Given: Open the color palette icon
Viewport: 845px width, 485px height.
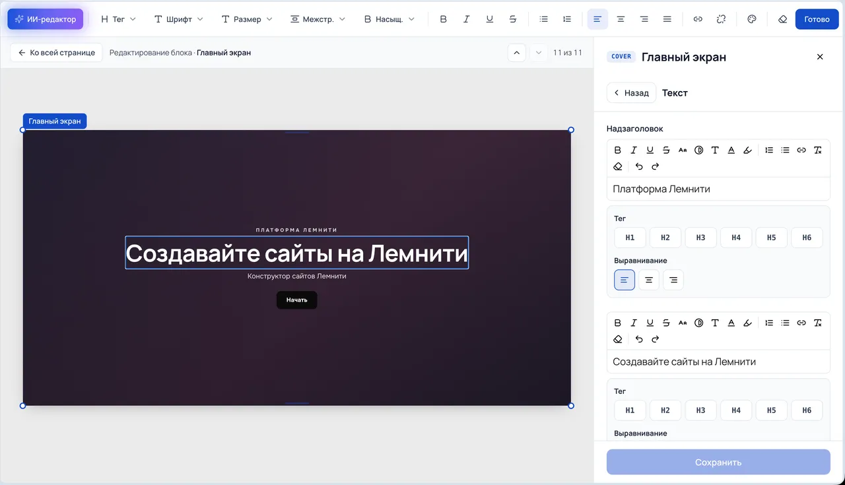Looking at the screenshot, I should 751,19.
